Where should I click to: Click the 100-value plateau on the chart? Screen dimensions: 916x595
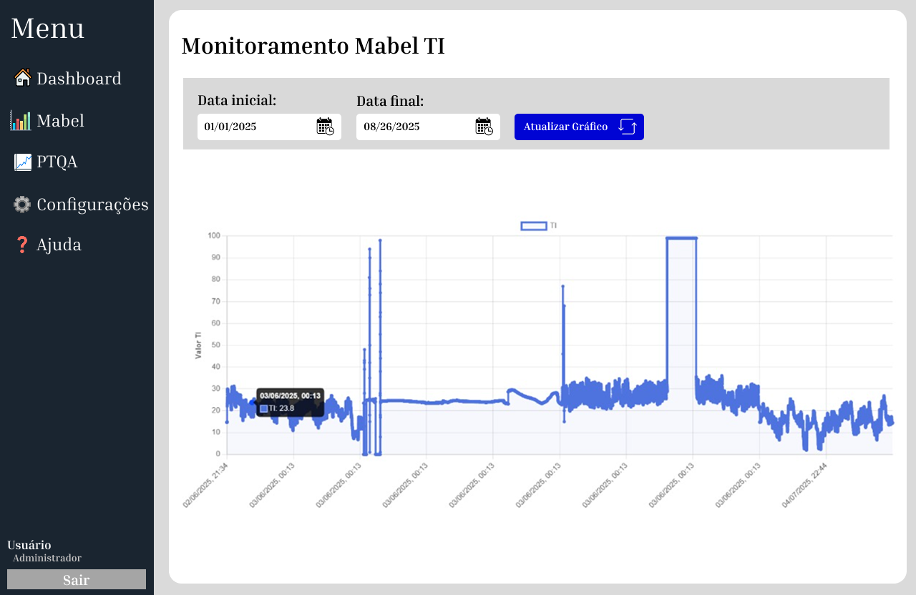pyautogui.click(x=681, y=238)
